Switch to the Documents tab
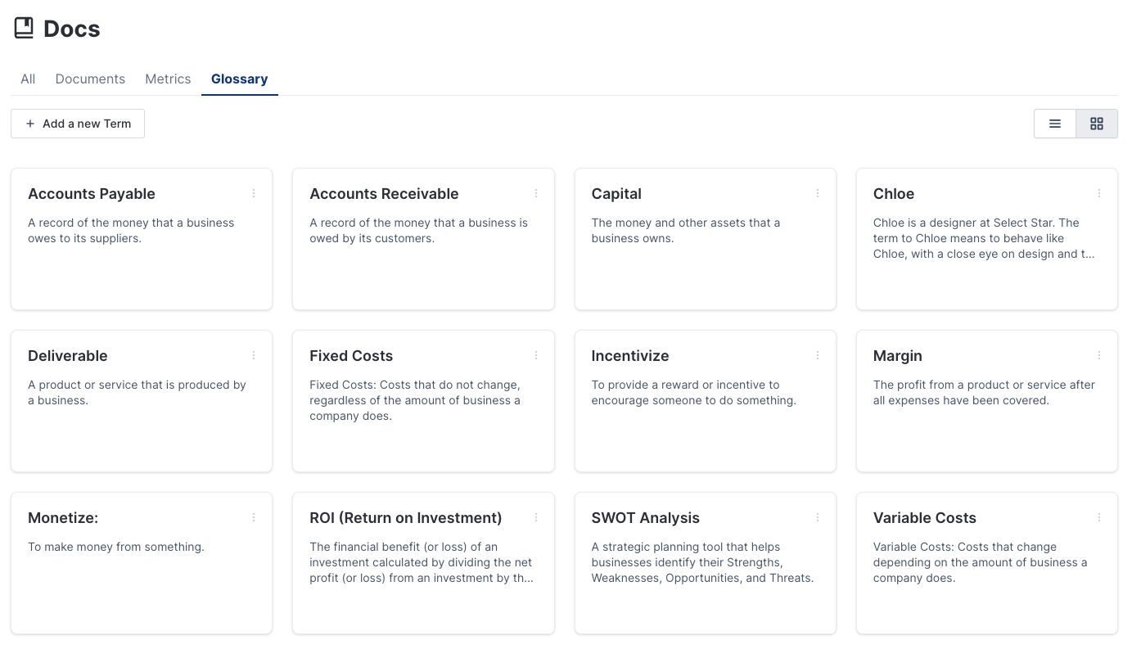 click(x=90, y=79)
